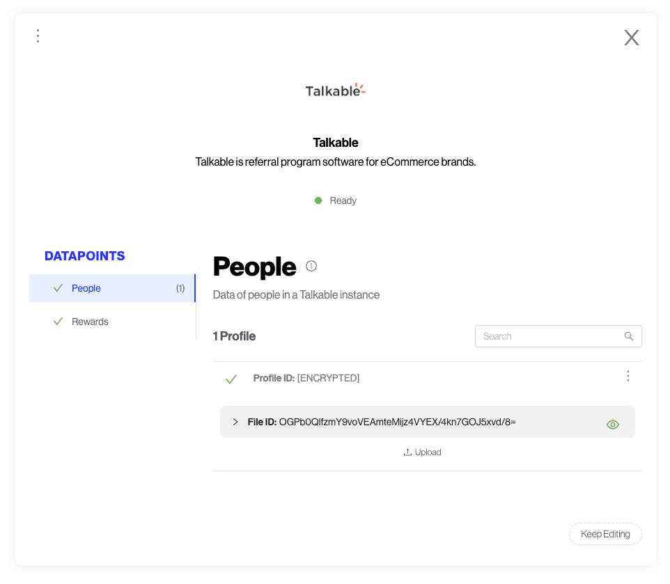Viewport: 670px width, 584px height.
Task: Click the Ready status label
Action: click(343, 200)
